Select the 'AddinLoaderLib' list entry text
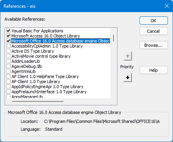 (x=26, y=61)
